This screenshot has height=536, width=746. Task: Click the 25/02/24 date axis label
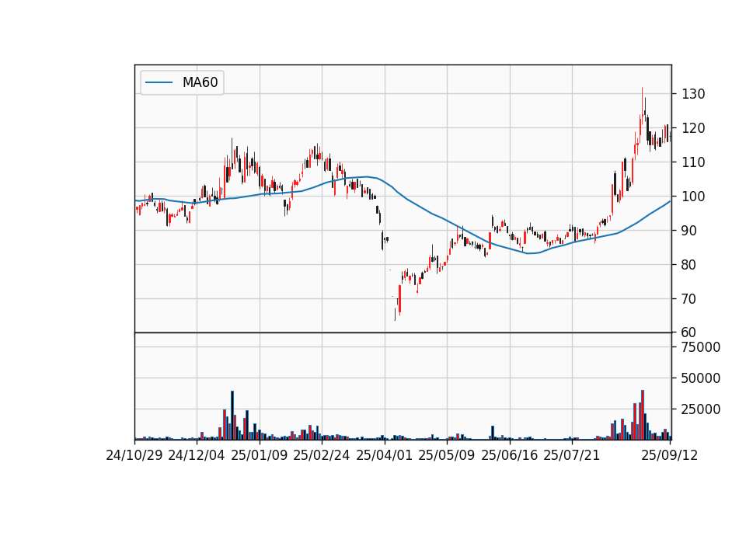click(322, 455)
